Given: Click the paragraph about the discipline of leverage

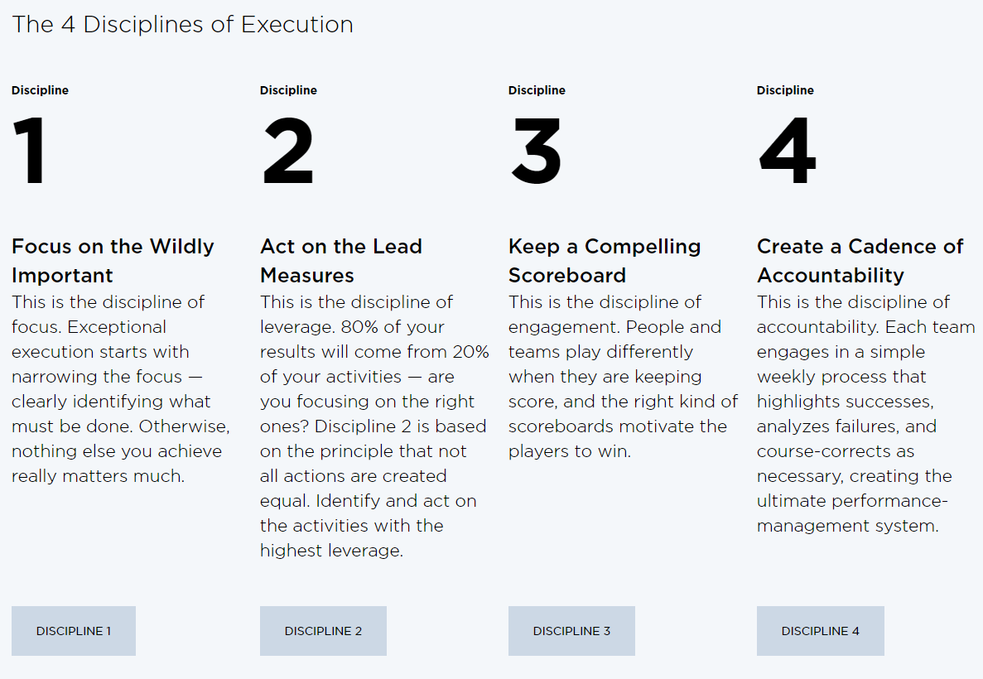Looking at the screenshot, I should 374,426.
